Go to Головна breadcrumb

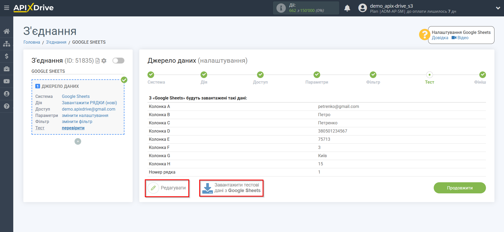(32, 42)
